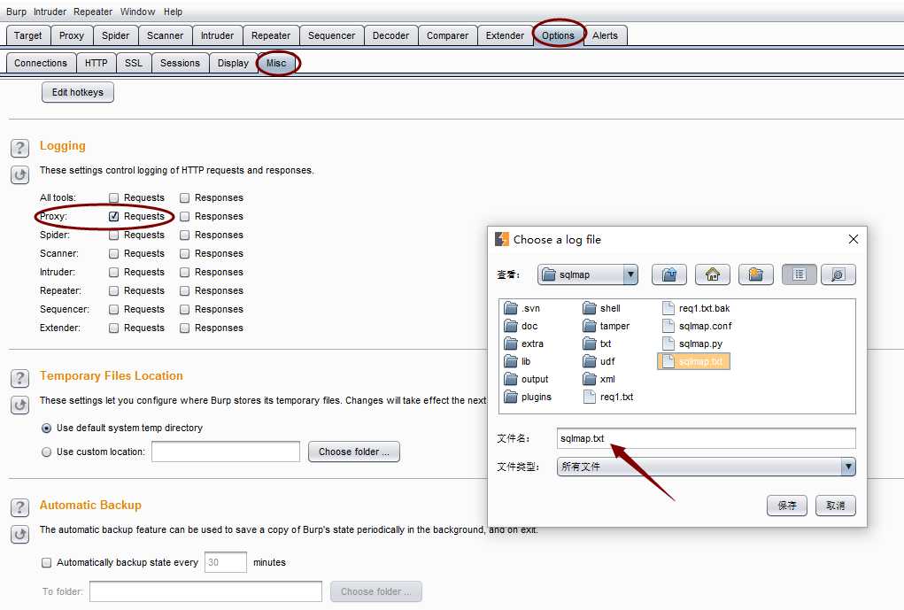Screen dimensions: 904x610
Task: Open the Help menu
Action: click(x=173, y=12)
